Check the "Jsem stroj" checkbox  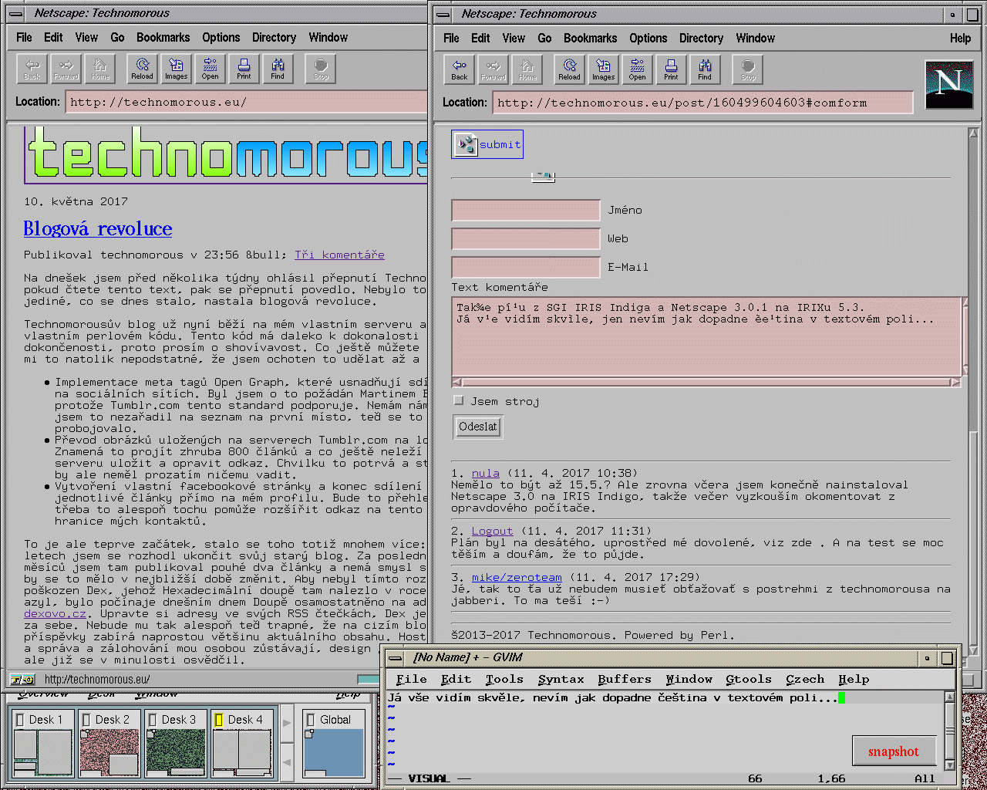pyautogui.click(x=459, y=400)
